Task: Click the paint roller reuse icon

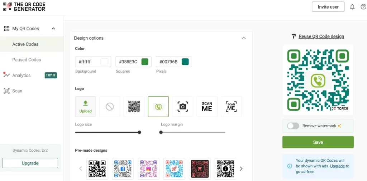Action: pos(294,36)
